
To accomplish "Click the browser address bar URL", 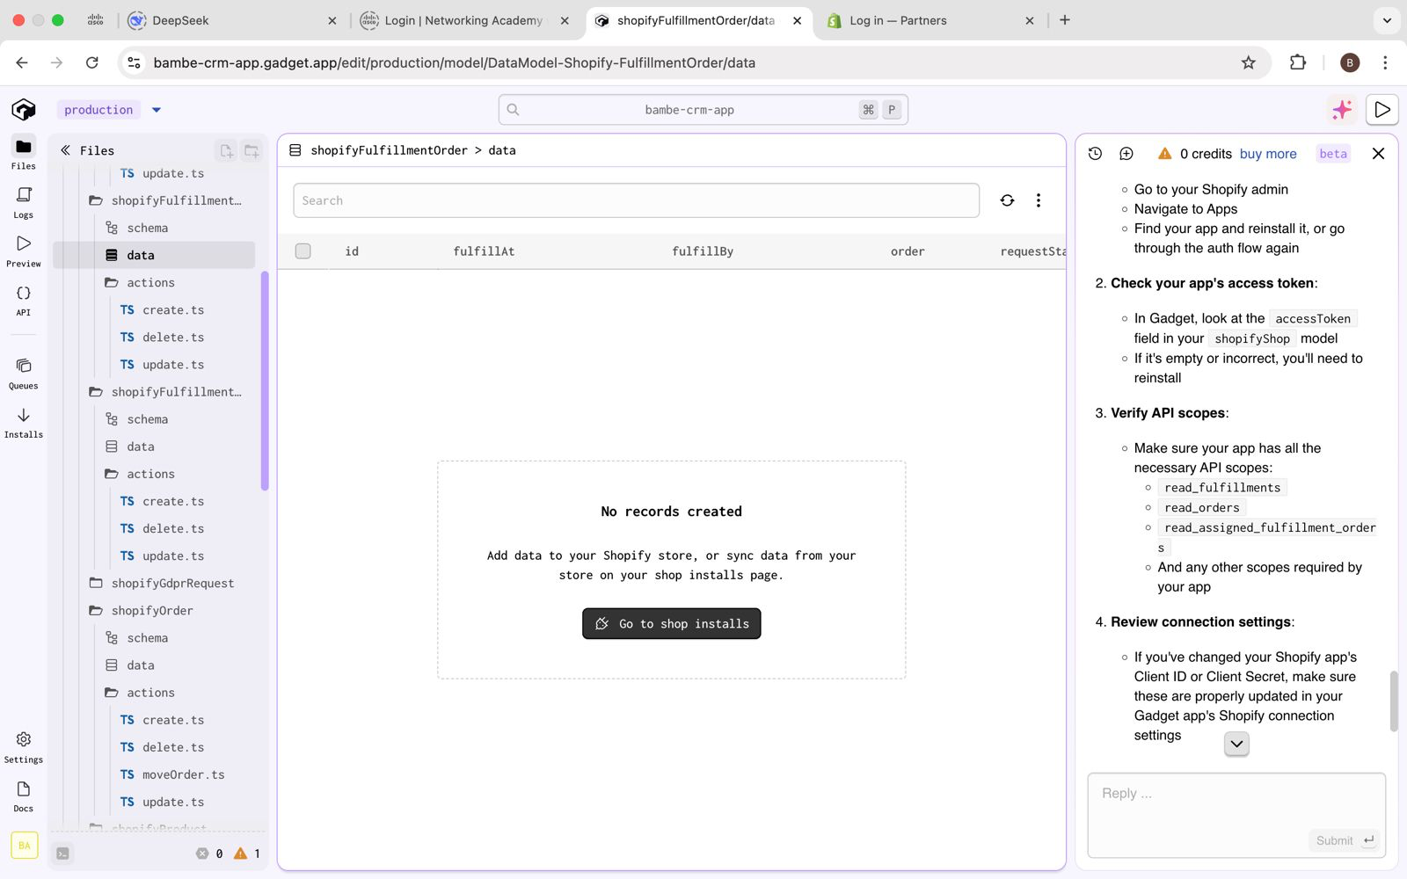I will pos(455,62).
